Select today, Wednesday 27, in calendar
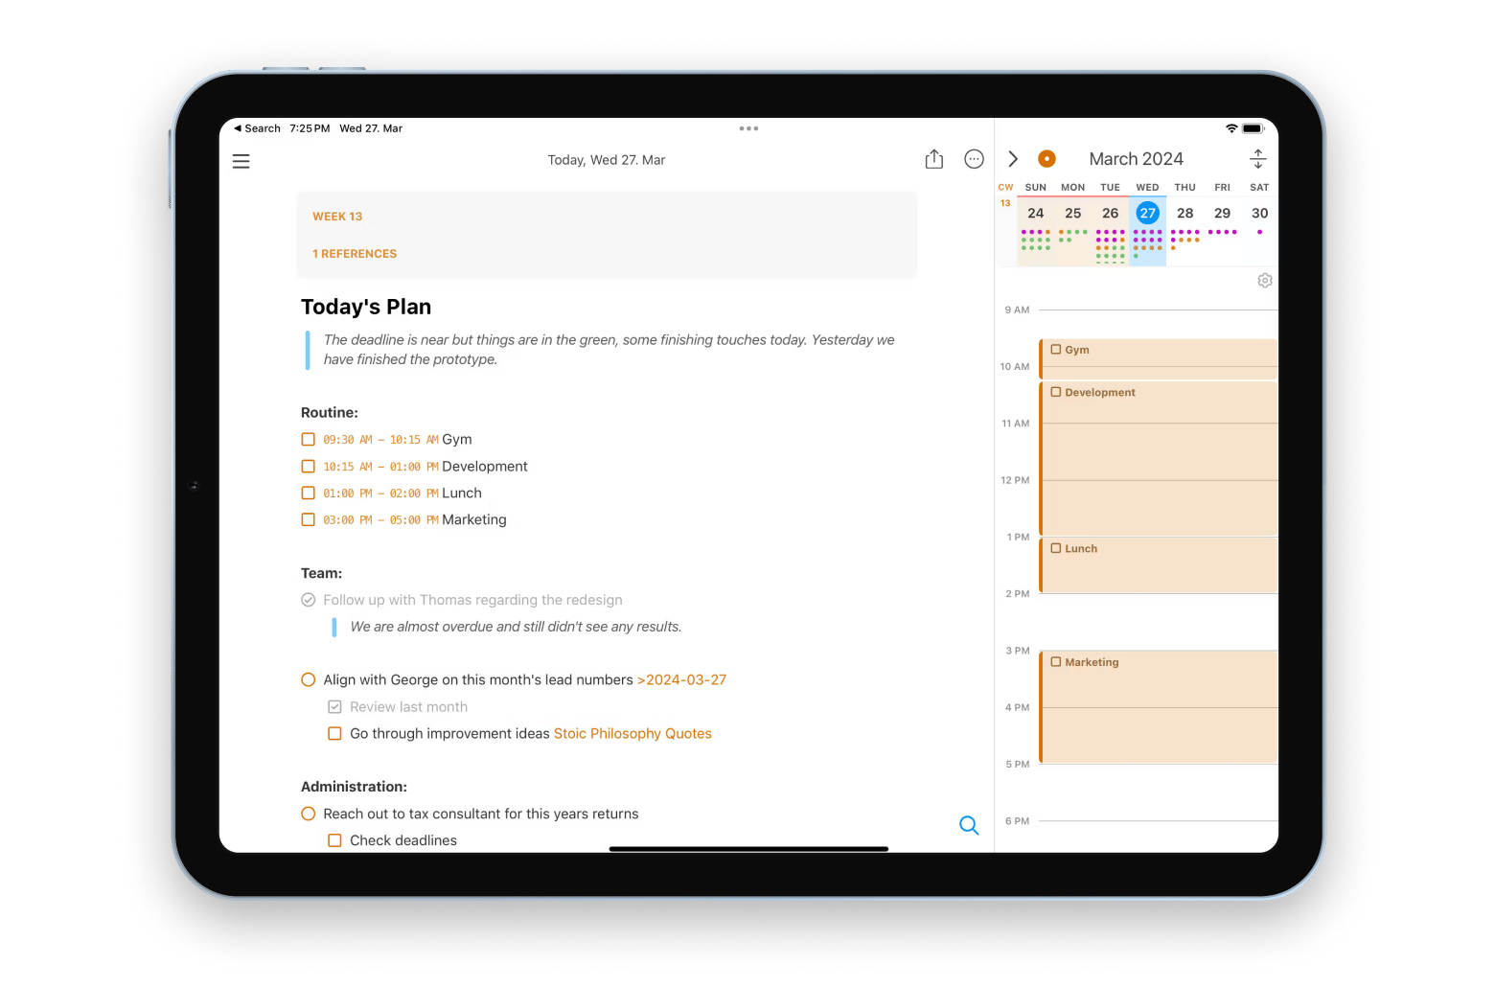This screenshot has height=987, width=1495. [1147, 213]
